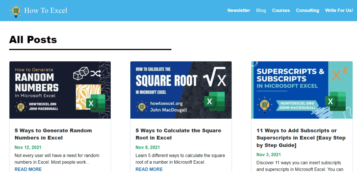The image size is (357, 172).
Task: Click the excerpt 'Discover 11 ways you can insert'
Action: pos(300,166)
